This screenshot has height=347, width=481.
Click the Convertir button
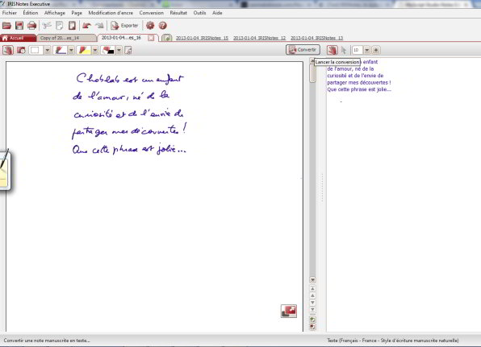(x=303, y=50)
